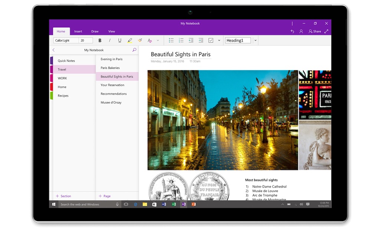The height and width of the screenshot is (230, 380).
Task: Go back from My Notebook pane
Action: 53,50
